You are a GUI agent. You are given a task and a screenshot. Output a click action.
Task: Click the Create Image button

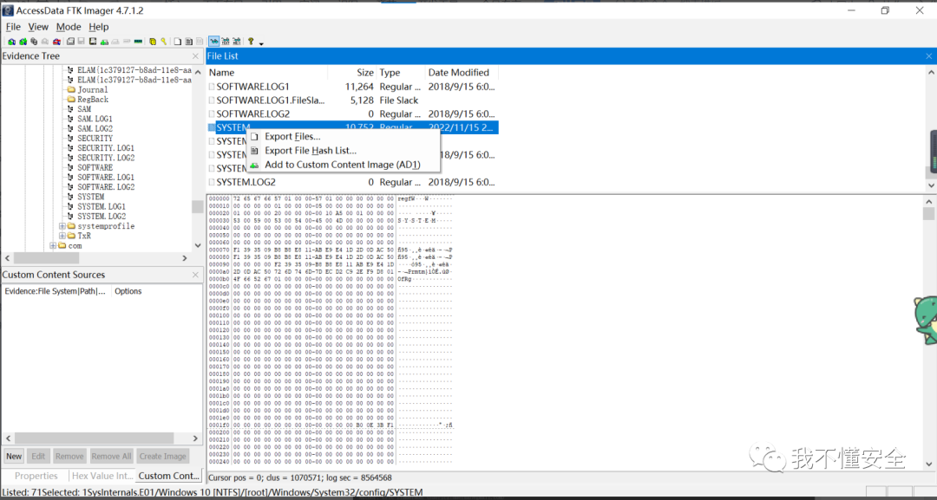[x=162, y=457]
